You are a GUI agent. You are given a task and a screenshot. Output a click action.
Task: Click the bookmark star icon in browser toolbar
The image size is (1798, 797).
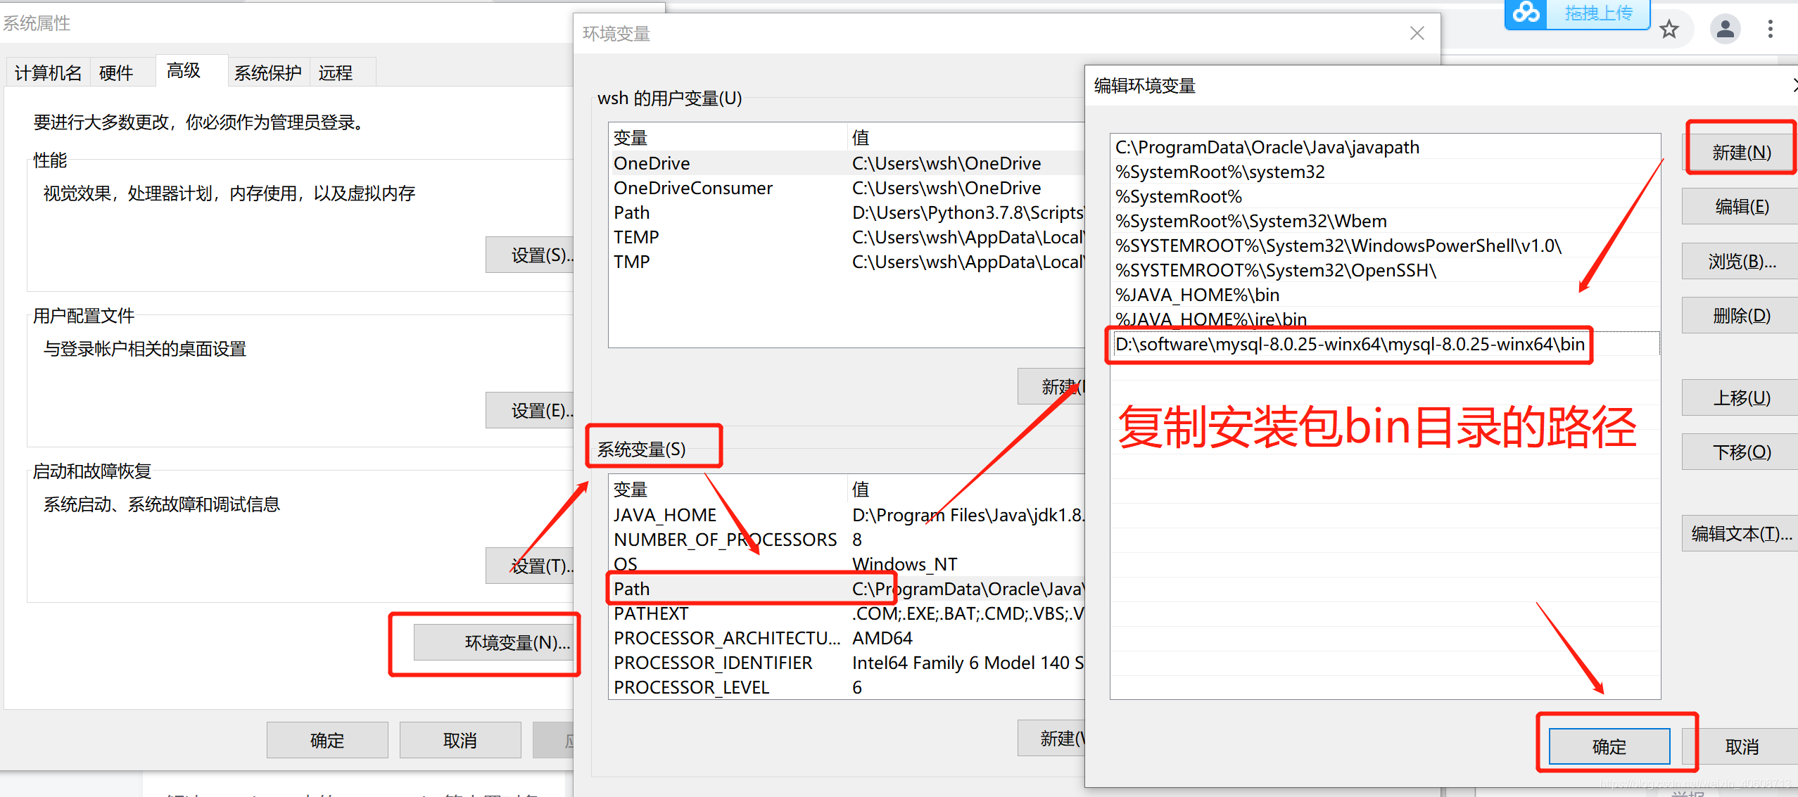(x=1669, y=29)
